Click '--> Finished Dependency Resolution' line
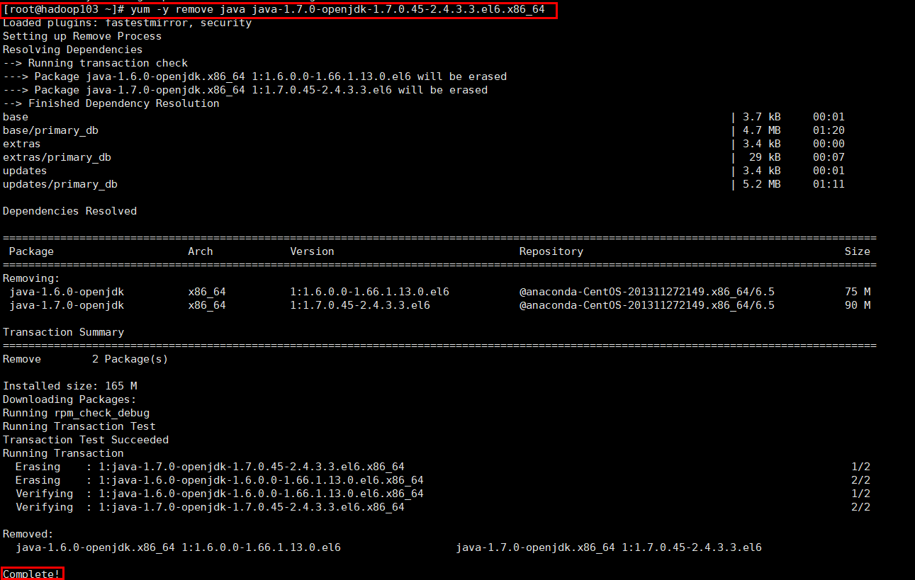915x580 pixels. [111, 103]
